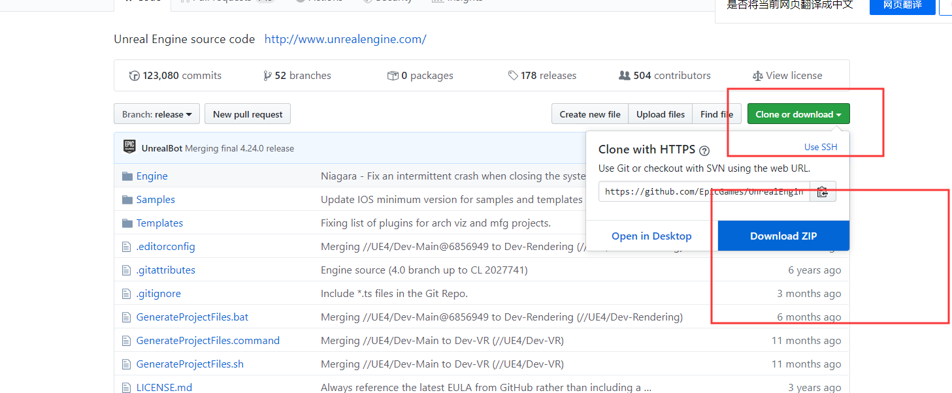Open the Merging final 4.24.0 release commit
The width and height of the screenshot is (952, 393).
click(240, 148)
